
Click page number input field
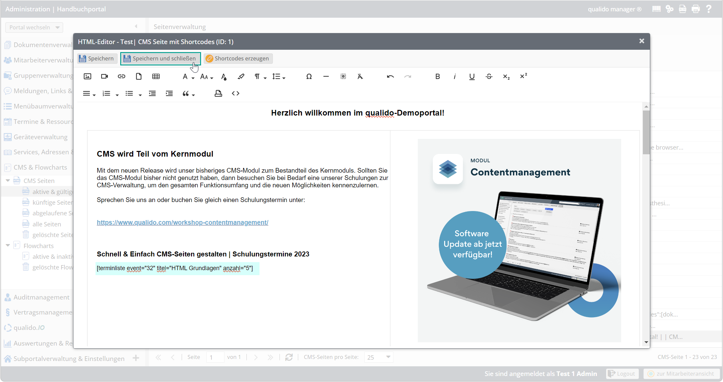point(215,357)
